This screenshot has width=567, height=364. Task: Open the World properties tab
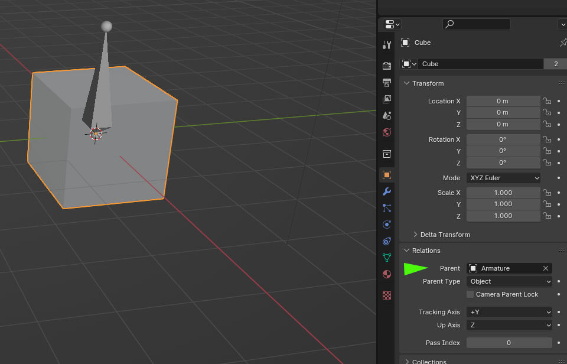click(x=387, y=132)
